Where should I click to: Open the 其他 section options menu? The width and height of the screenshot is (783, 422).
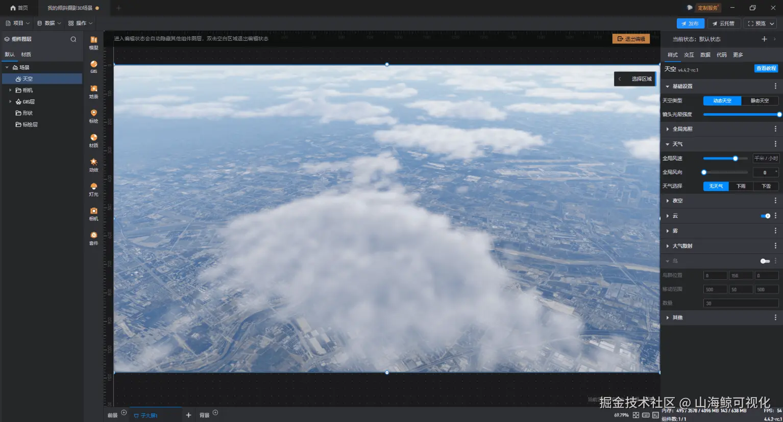coord(775,318)
